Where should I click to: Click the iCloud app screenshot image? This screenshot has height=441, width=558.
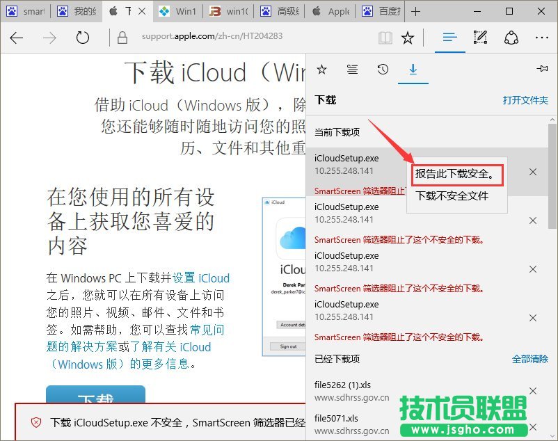[x=284, y=276]
